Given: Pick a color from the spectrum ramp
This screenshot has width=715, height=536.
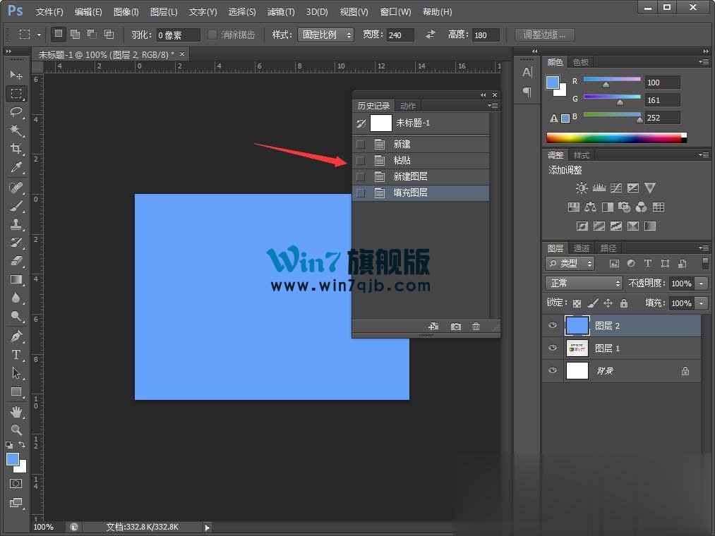Looking at the screenshot, I should click(x=616, y=138).
